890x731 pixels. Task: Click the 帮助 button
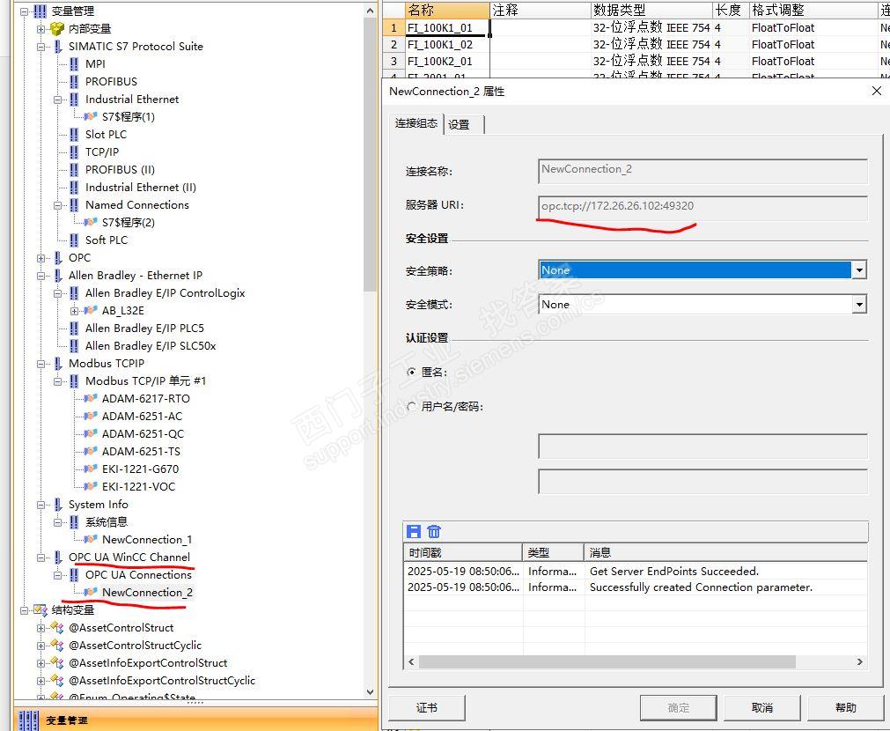(x=845, y=708)
